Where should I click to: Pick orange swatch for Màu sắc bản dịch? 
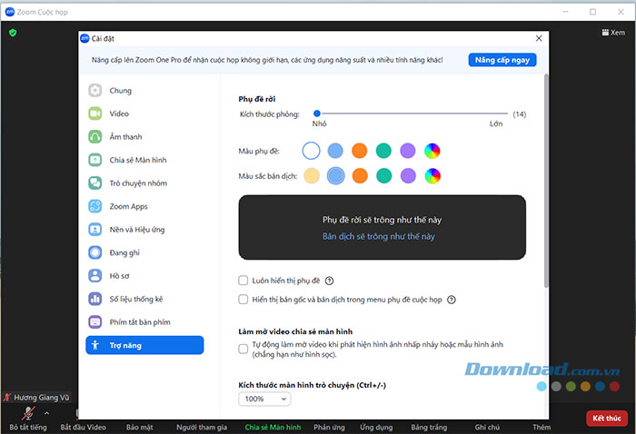tap(360, 176)
